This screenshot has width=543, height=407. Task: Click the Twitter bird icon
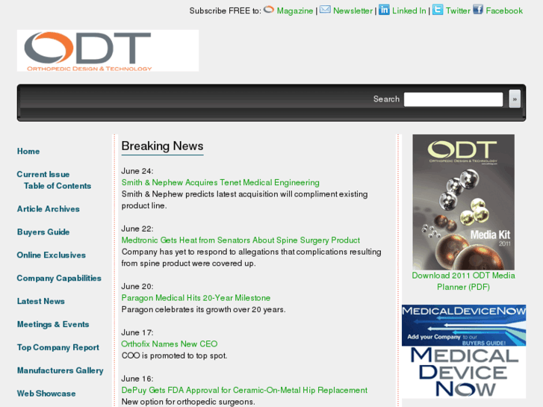[438, 10]
